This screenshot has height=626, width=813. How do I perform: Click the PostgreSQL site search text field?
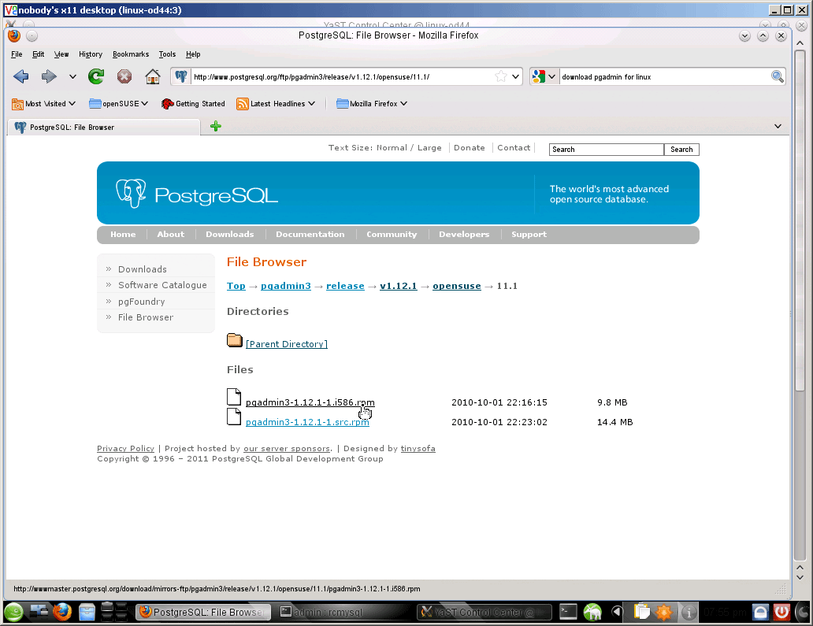[606, 150]
